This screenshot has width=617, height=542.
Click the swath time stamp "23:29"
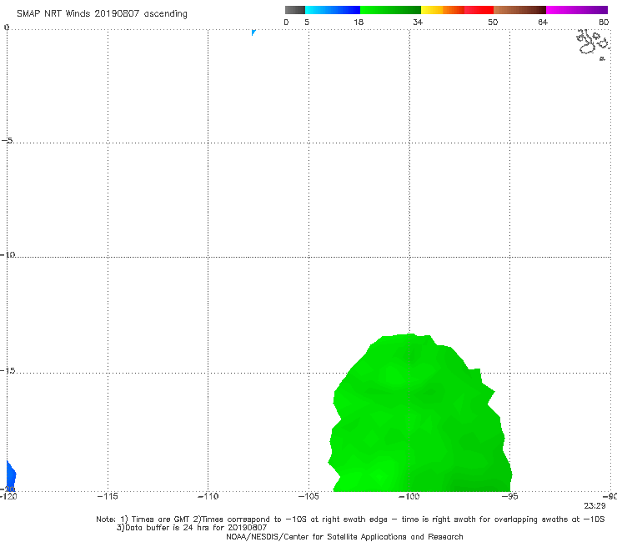(594, 506)
